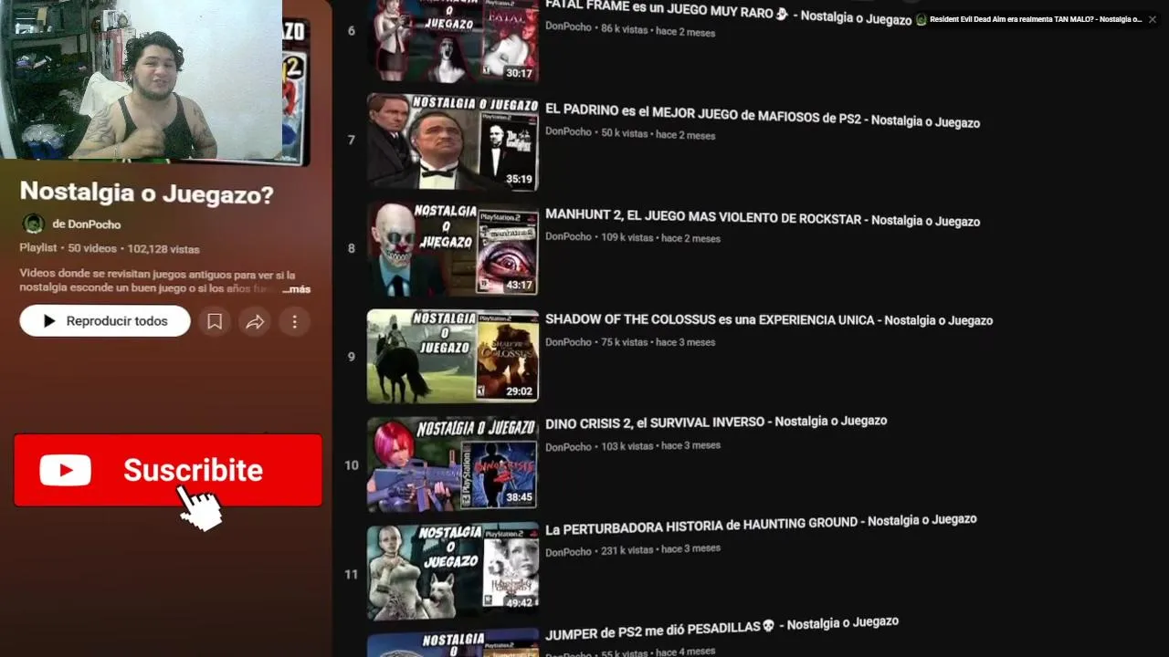Open SHADOW OF THE COLOSSUS video title
This screenshot has width=1169, height=657.
tap(769, 320)
